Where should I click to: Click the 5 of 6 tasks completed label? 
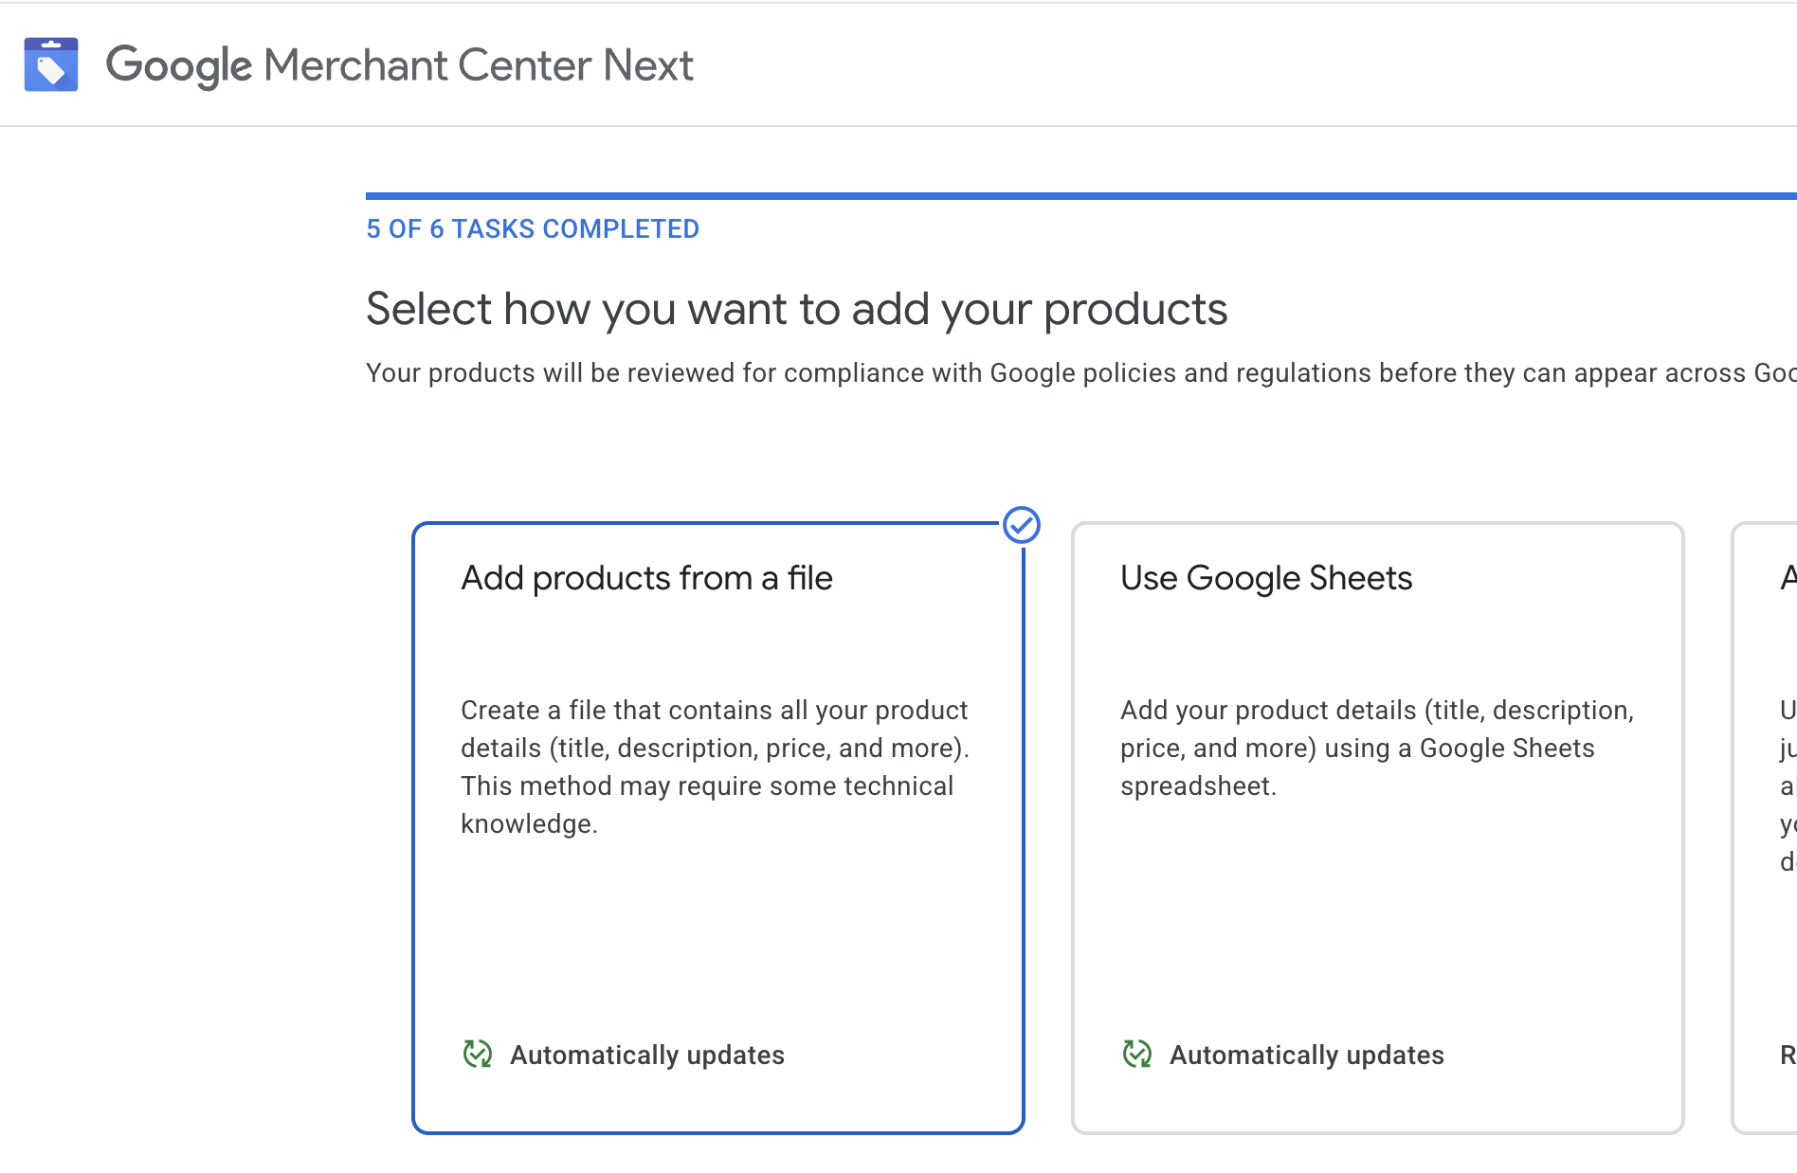point(533,229)
